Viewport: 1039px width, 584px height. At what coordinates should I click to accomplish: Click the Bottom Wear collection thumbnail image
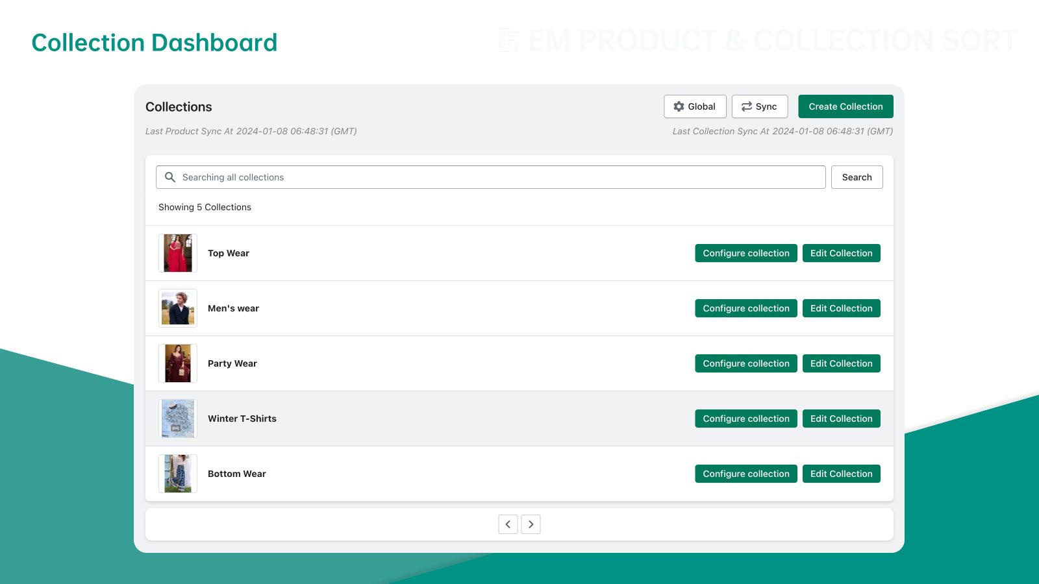coord(177,474)
